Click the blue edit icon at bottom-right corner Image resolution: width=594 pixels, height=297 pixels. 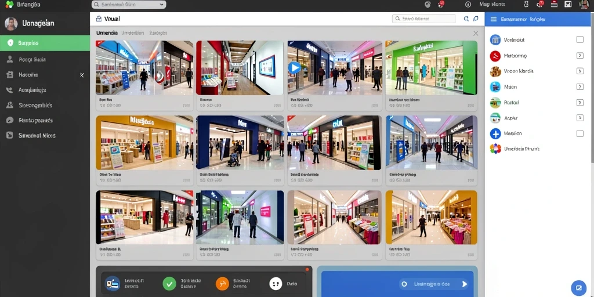click(x=578, y=287)
